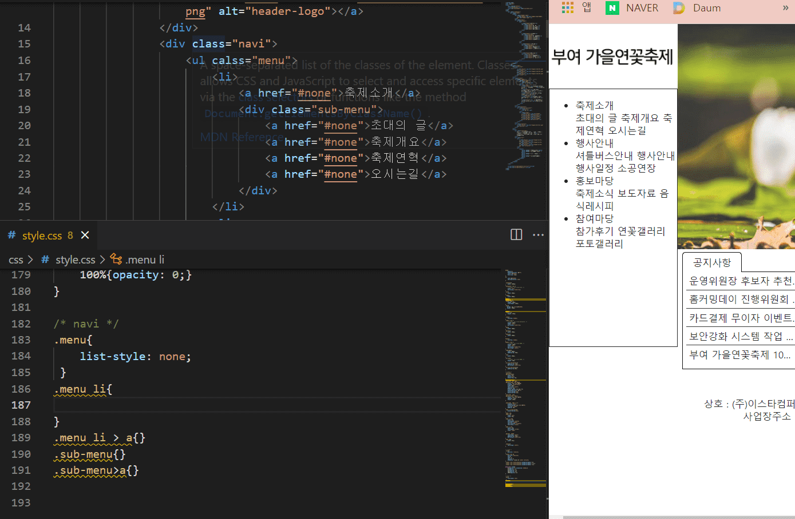Click the minimap of the HTML editor
This screenshot has height=519, width=795.
point(525,86)
